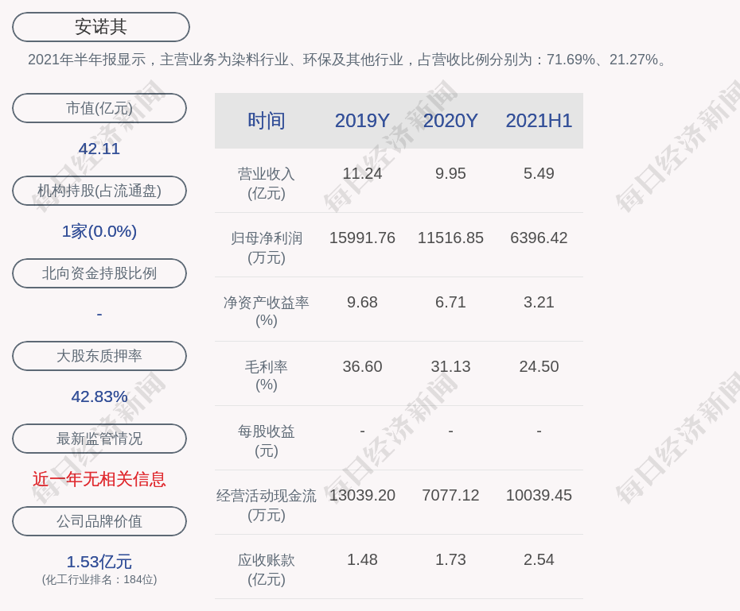Viewport: 740px width, 611px height.
Task: Select the 2019Y column header
Action: point(362,121)
